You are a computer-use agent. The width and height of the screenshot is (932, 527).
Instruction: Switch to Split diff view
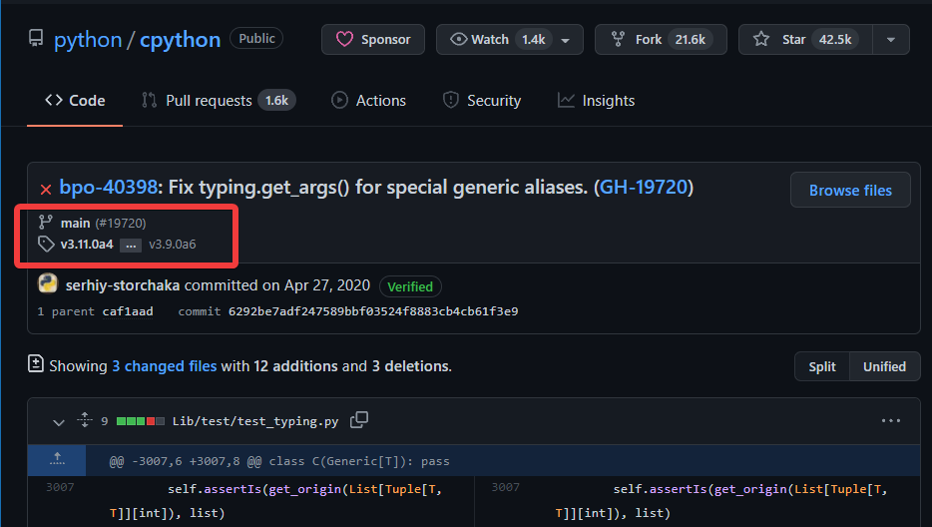pos(822,366)
